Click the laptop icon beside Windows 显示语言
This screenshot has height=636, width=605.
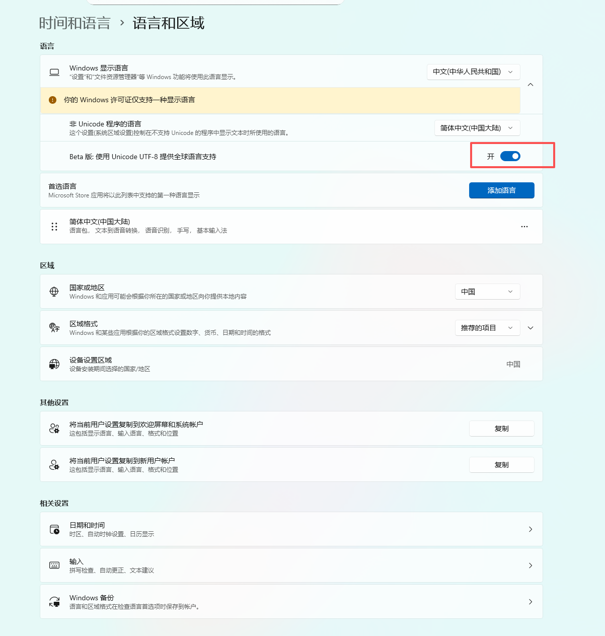[54, 73]
